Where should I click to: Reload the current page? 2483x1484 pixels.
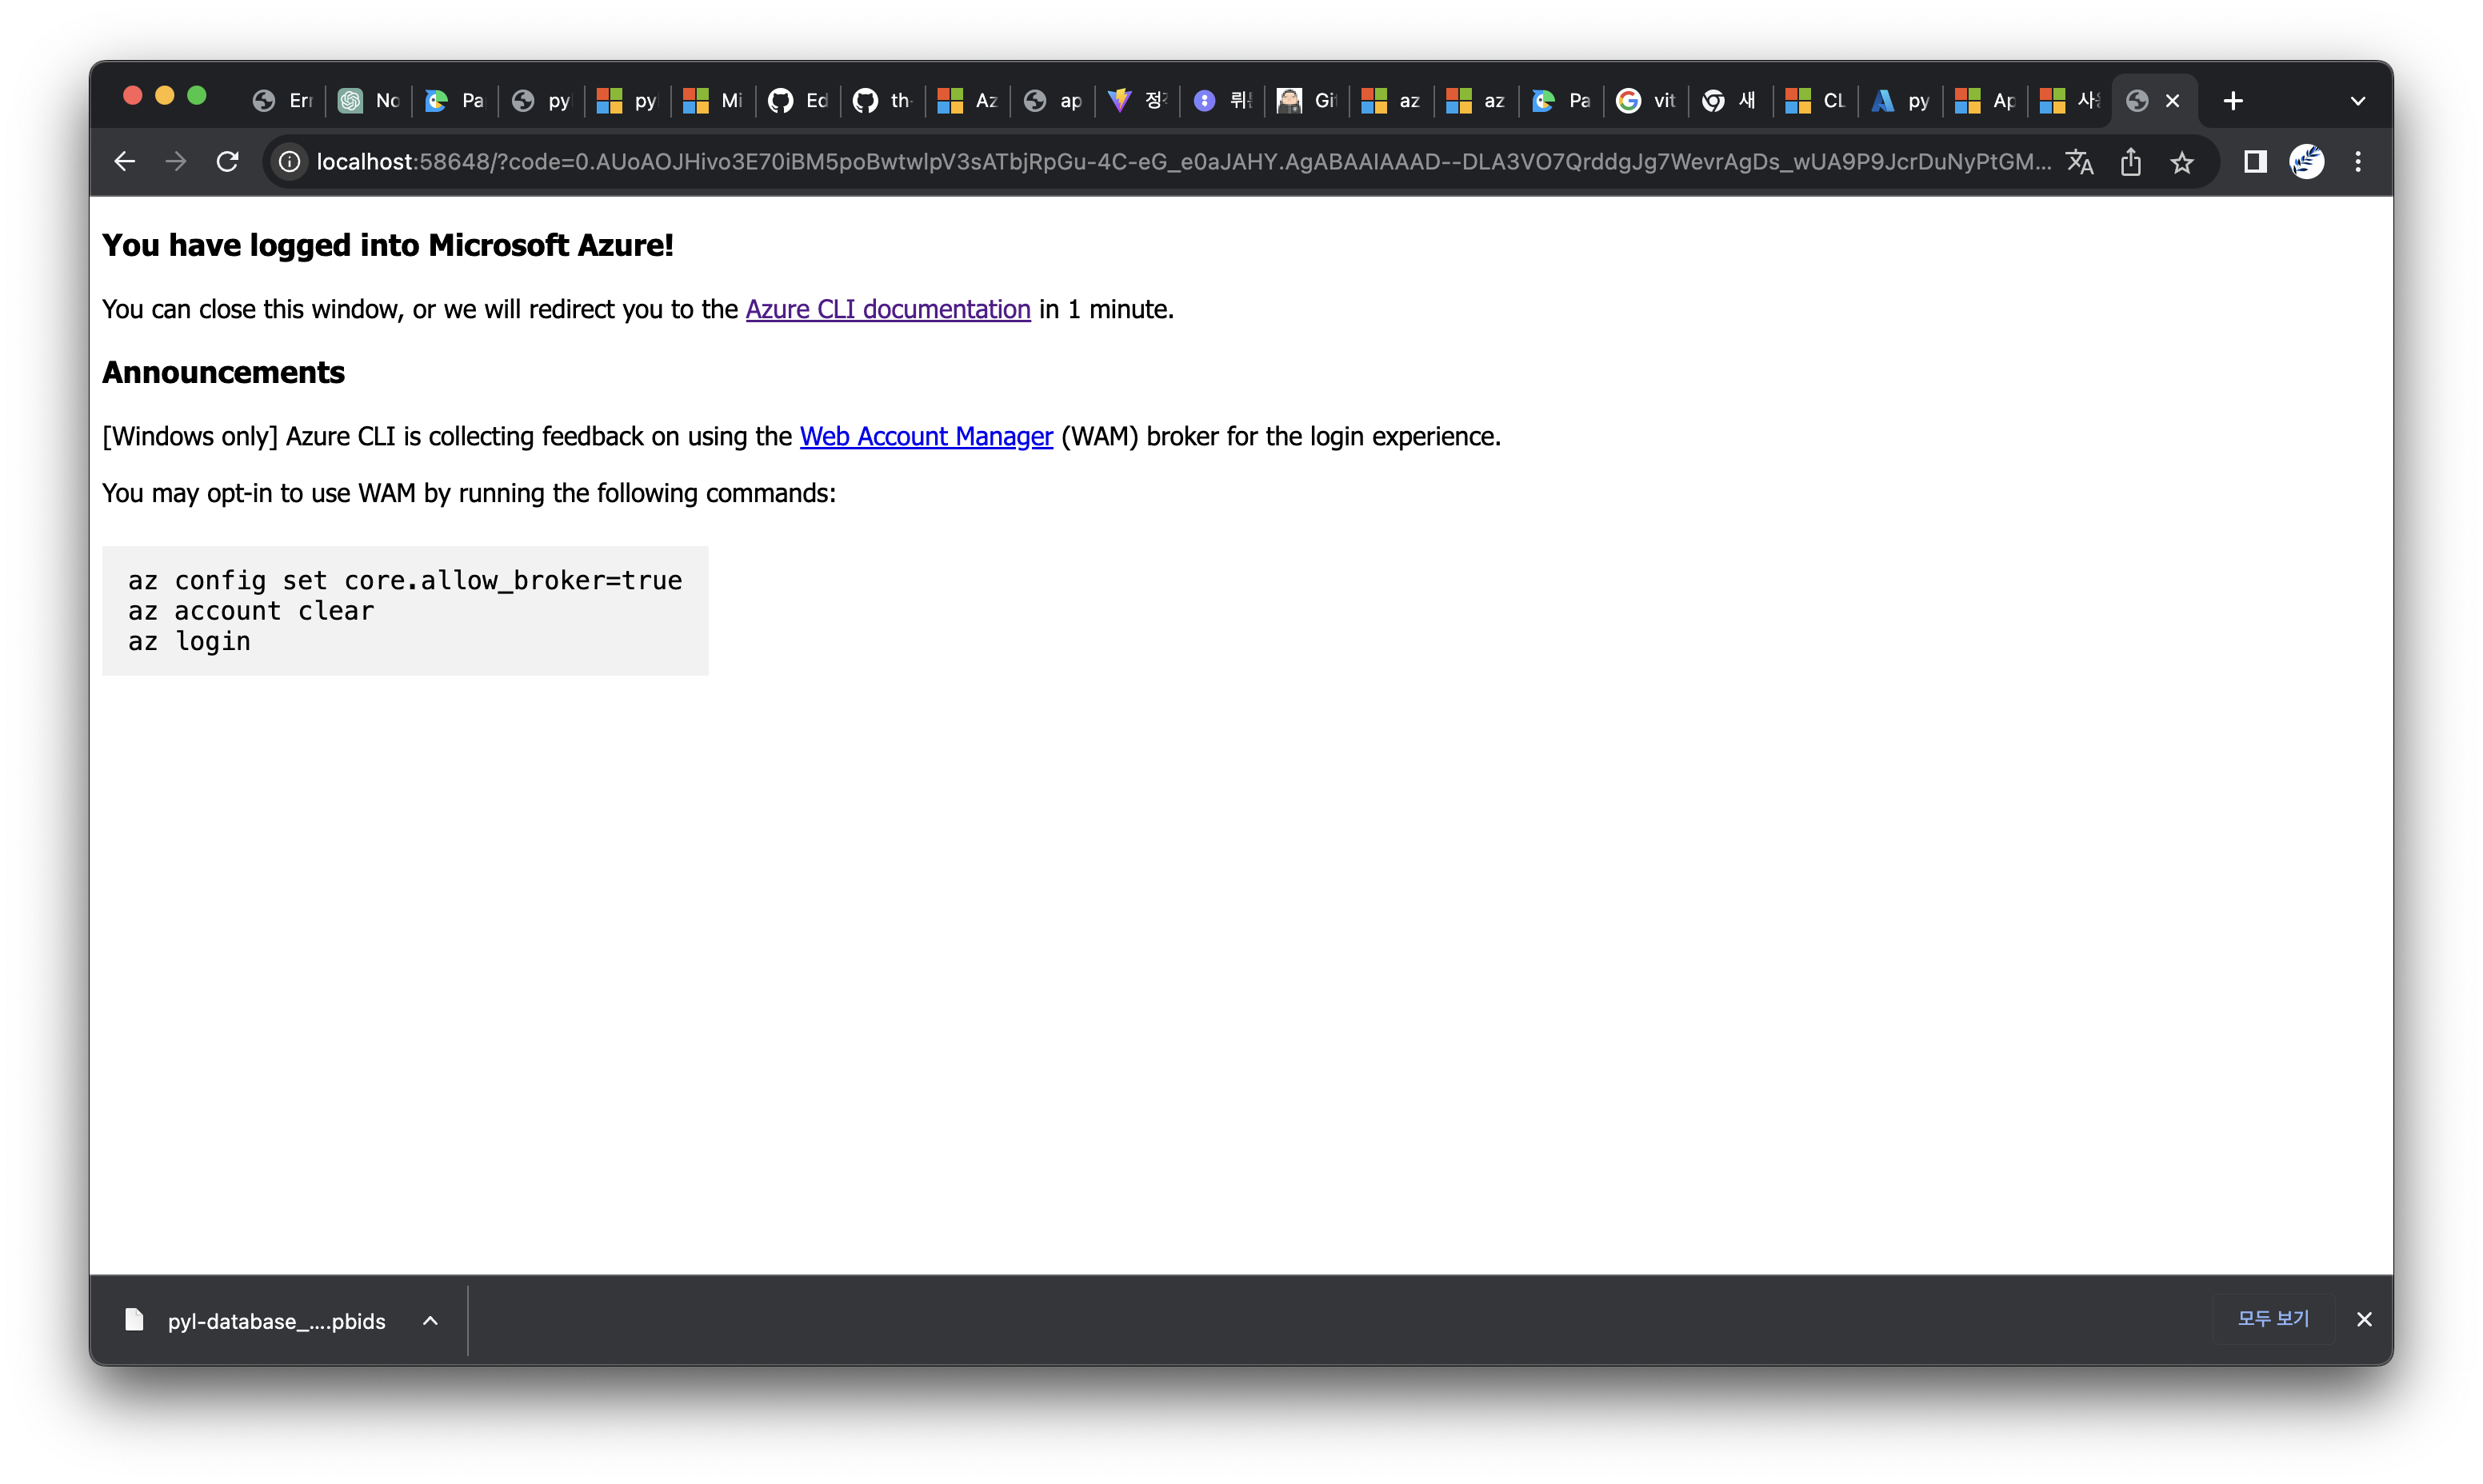[x=228, y=161]
